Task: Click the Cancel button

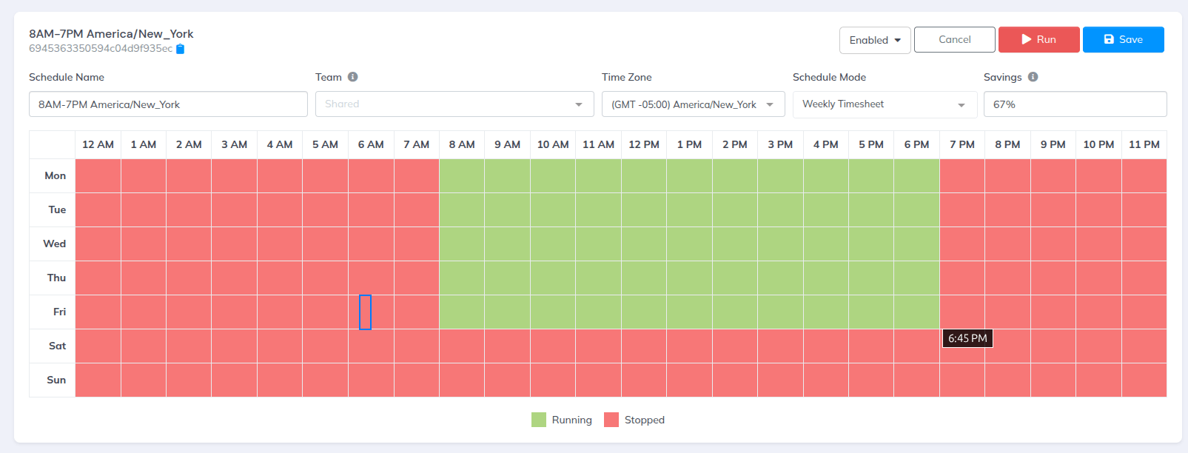Action: [x=954, y=40]
